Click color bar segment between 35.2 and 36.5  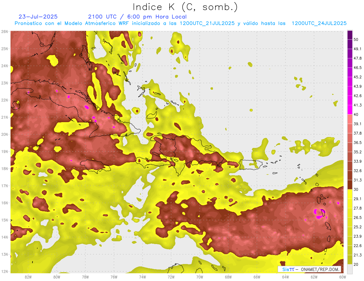[x=350, y=147]
